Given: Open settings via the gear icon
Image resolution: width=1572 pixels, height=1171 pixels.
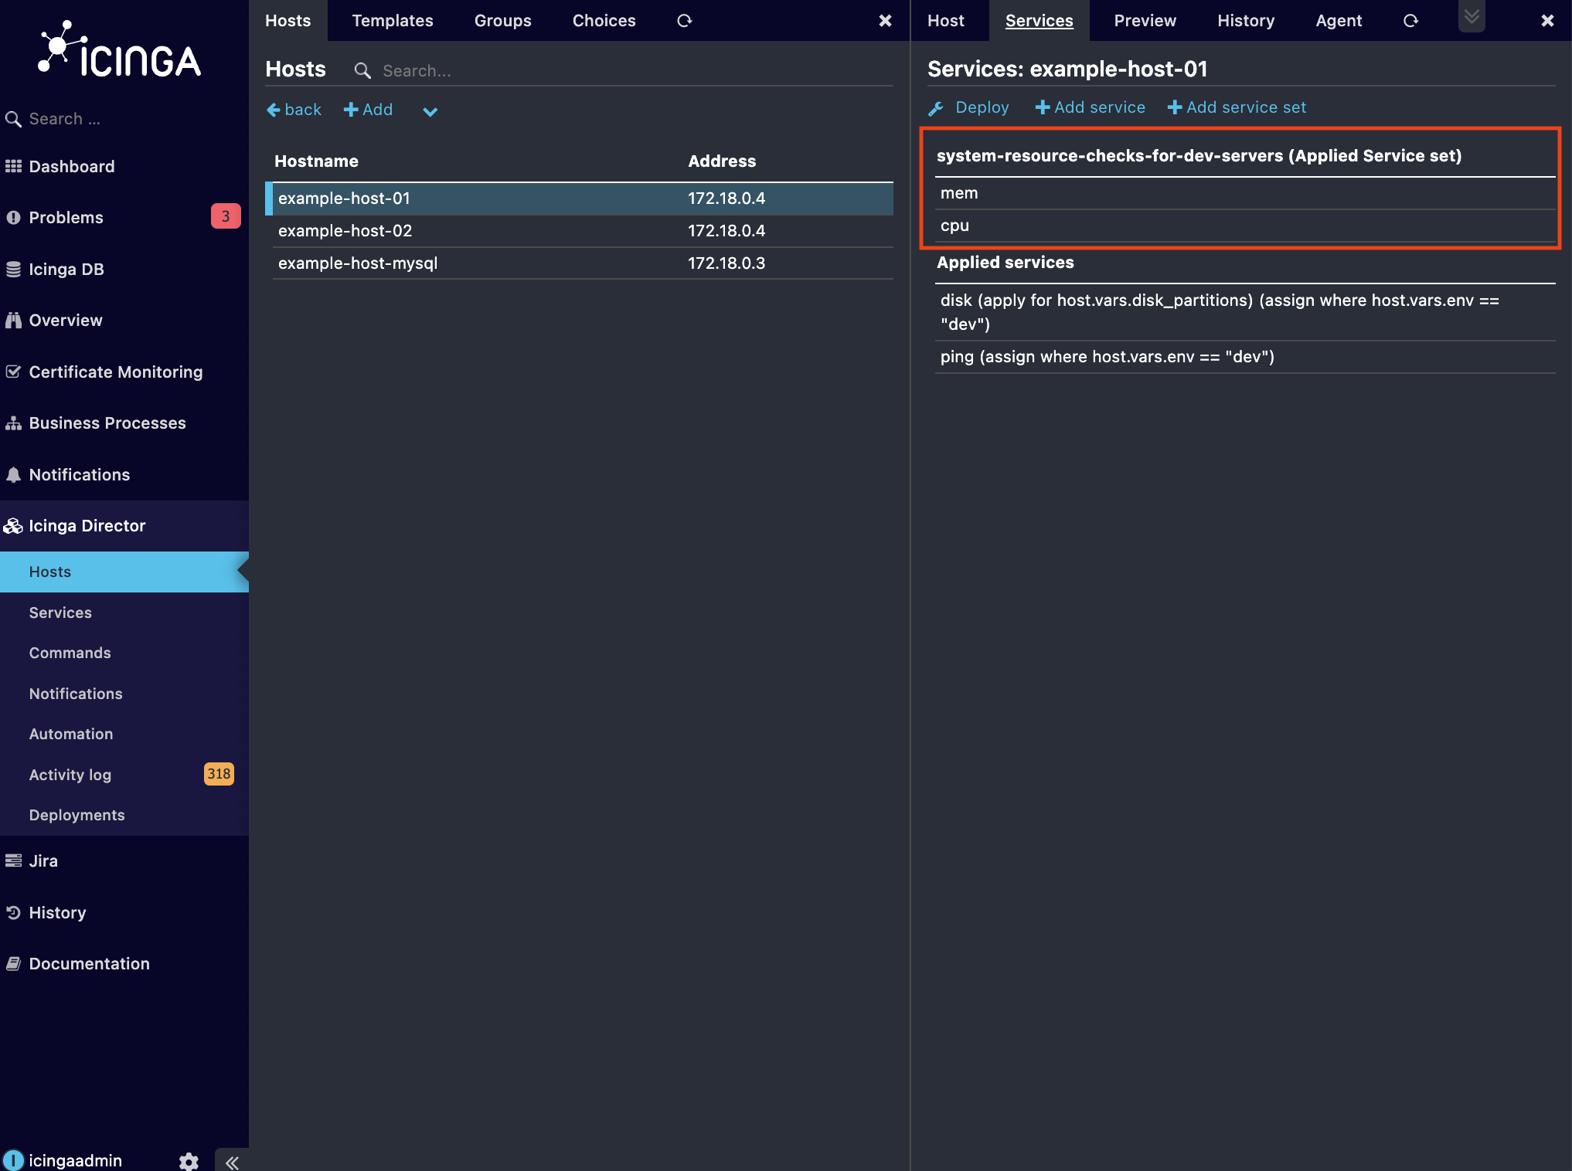Looking at the screenshot, I should point(189,1161).
